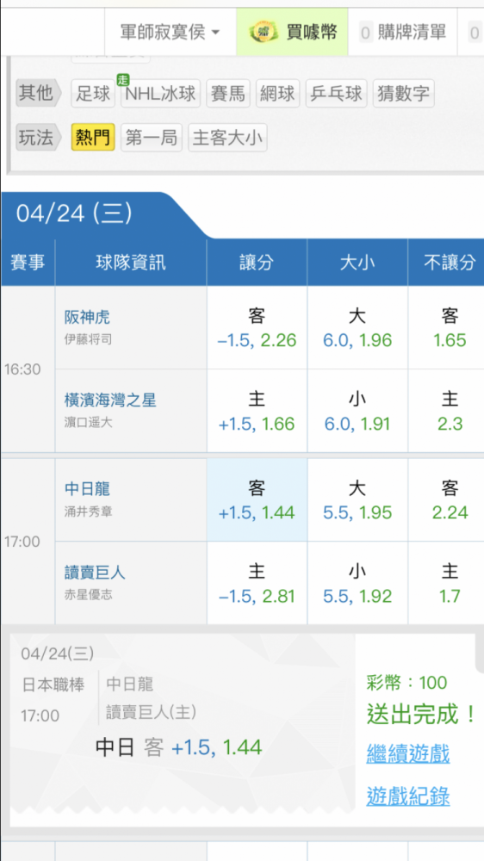
Task: Open the 購牌清單 list
Action: click(403, 33)
